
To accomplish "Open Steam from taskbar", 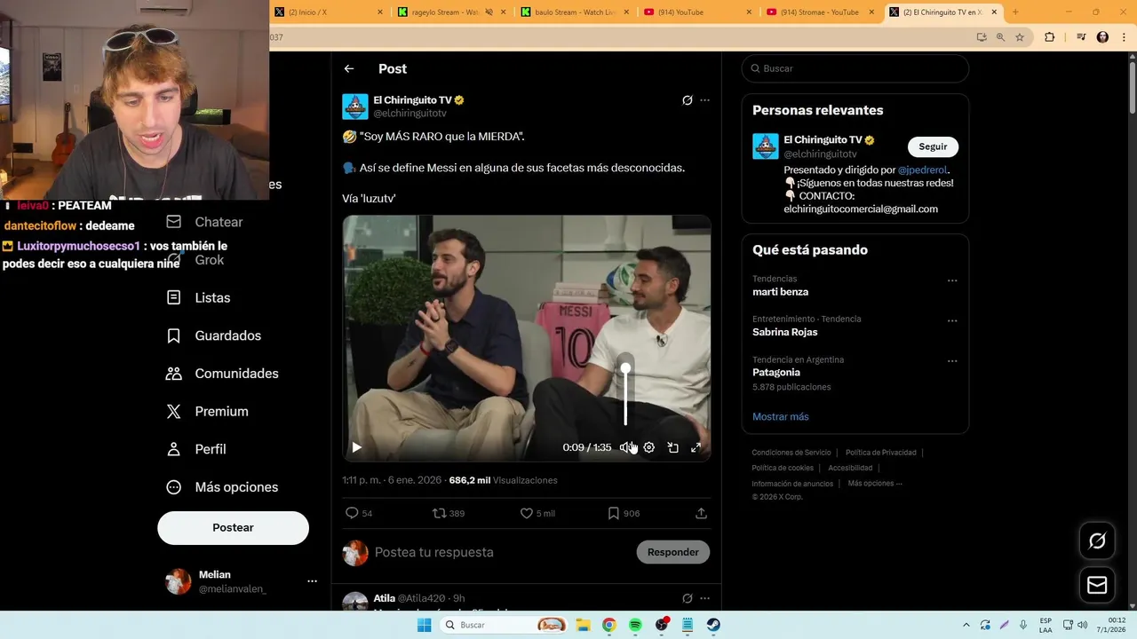I will click(713, 625).
